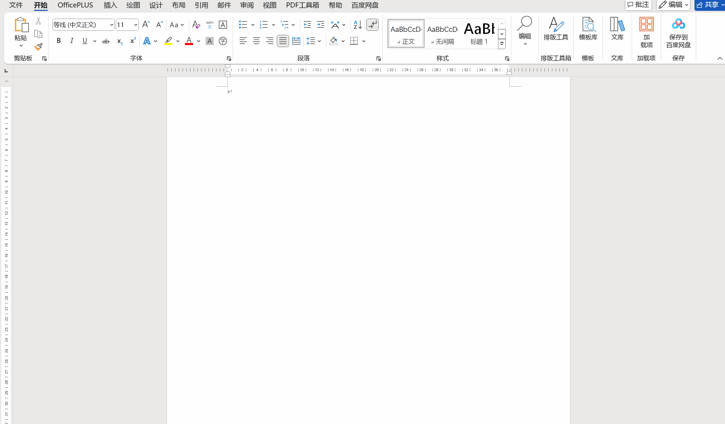
Task: Select the 标题 1 style thumbnail
Action: pos(479,34)
